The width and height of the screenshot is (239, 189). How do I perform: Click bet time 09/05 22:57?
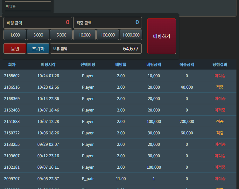point(48,179)
